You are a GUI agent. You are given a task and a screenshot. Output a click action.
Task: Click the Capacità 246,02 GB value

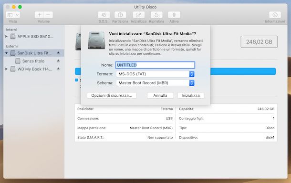[x=266, y=109]
